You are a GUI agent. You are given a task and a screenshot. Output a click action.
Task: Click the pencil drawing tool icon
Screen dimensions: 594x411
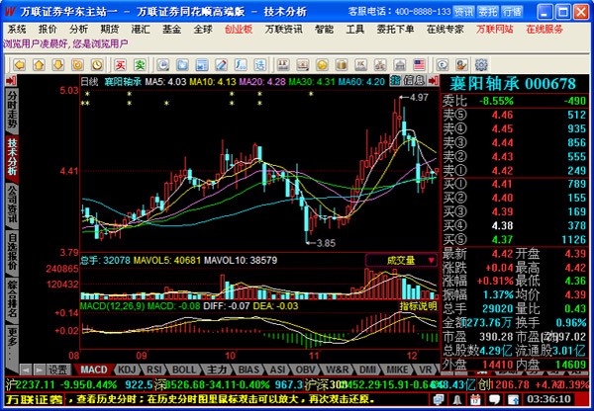point(221,65)
